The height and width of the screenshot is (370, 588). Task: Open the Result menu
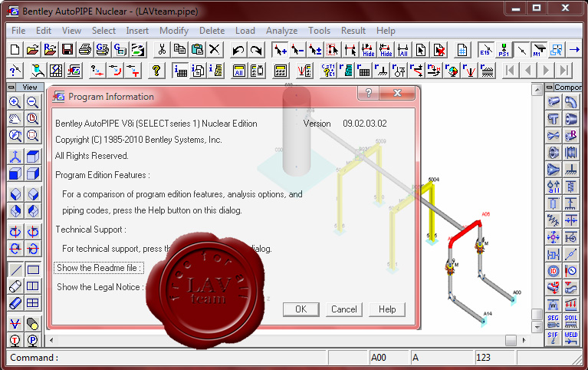pos(353,31)
